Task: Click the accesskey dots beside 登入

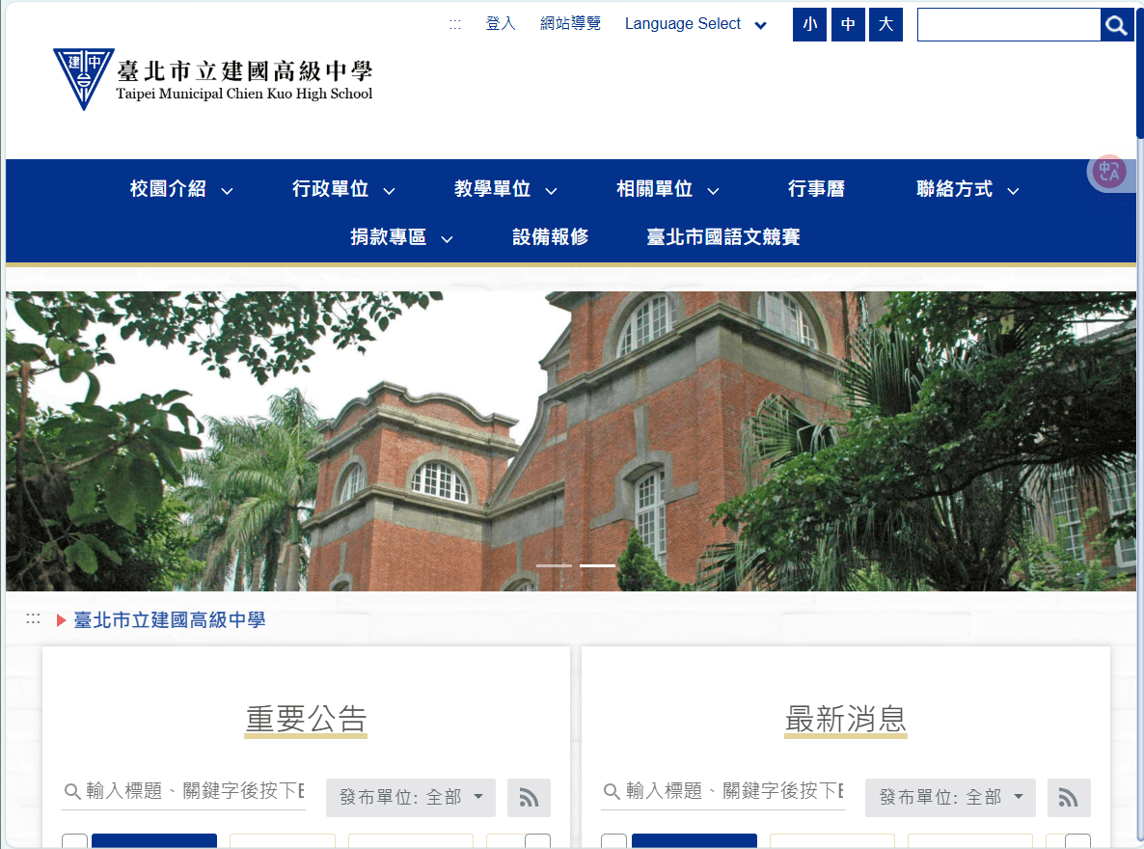Action: click(455, 24)
